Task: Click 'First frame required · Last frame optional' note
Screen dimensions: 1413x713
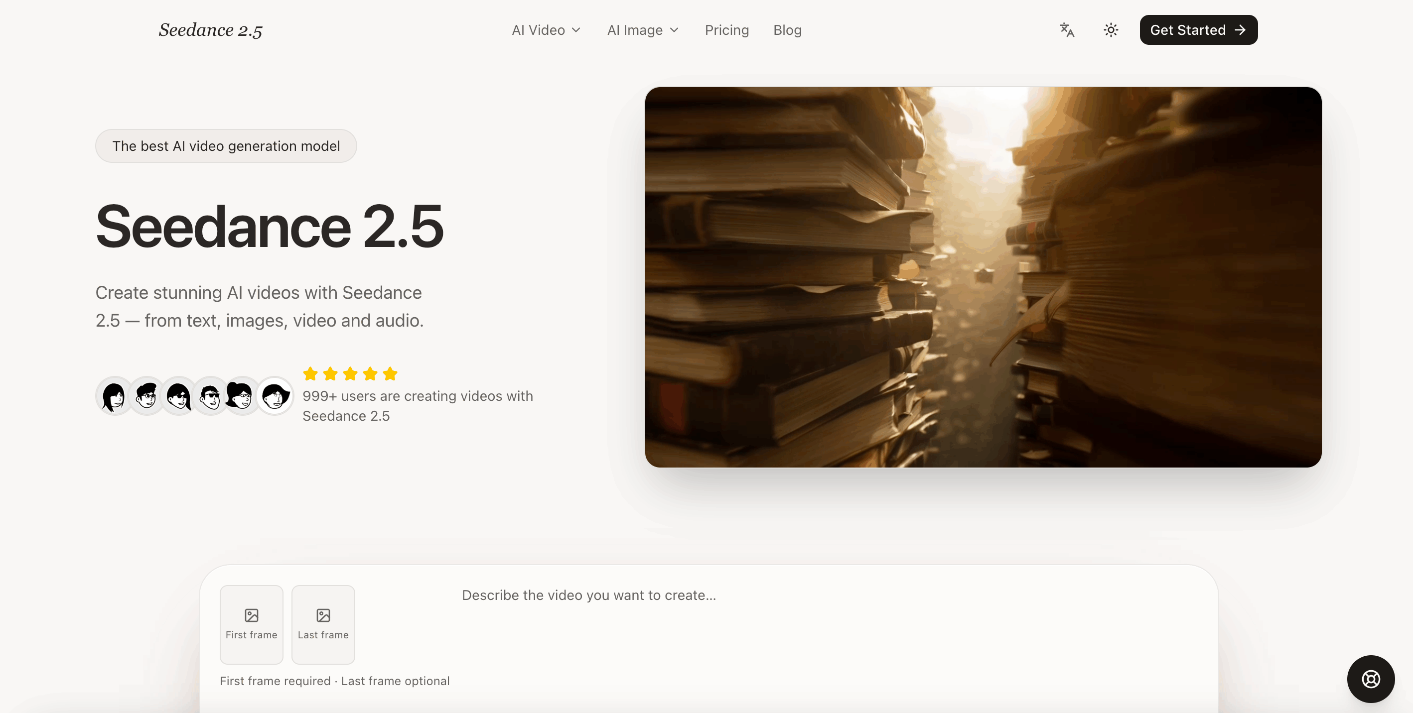Action: click(335, 681)
